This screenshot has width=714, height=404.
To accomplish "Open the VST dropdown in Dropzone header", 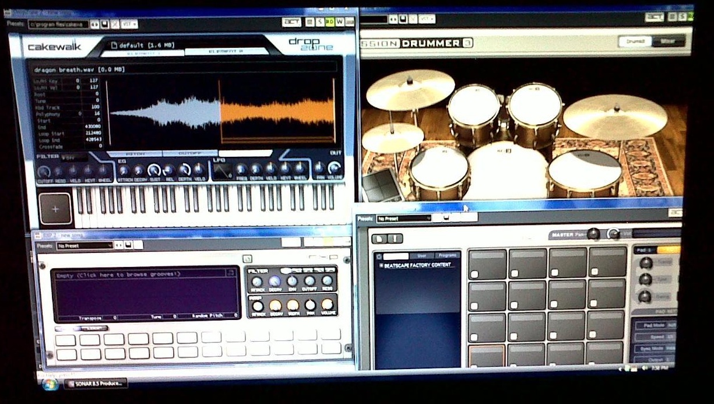I will coord(130,24).
